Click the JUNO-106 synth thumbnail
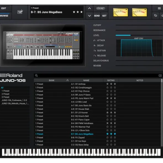This screenshot has height=163, width=163. click(43, 45)
